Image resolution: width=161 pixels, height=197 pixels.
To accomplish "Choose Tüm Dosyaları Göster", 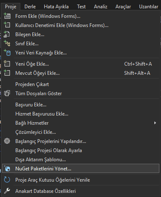I will point(81,94).
